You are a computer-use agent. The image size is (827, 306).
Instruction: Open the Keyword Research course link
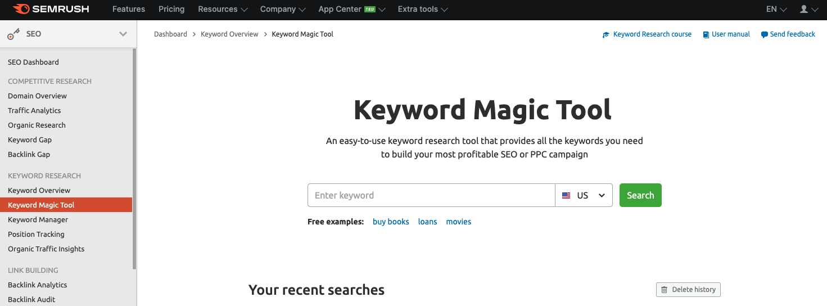(x=652, y=34)
